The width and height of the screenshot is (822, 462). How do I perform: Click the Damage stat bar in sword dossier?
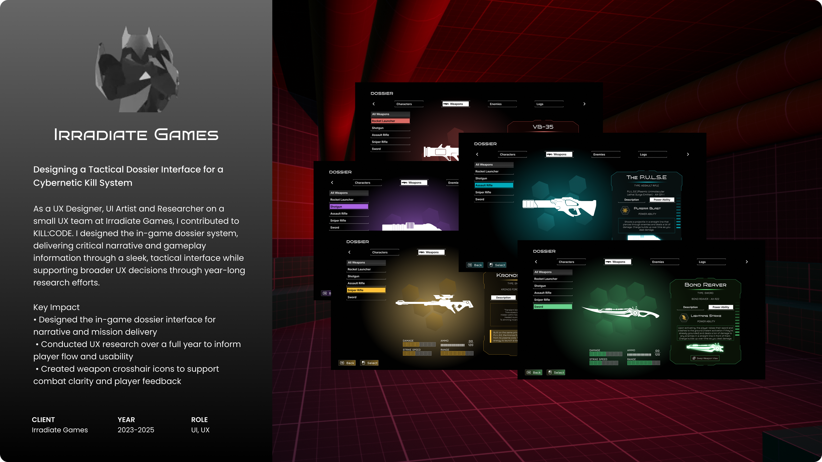pyautogui.click(x=605, y=354)
